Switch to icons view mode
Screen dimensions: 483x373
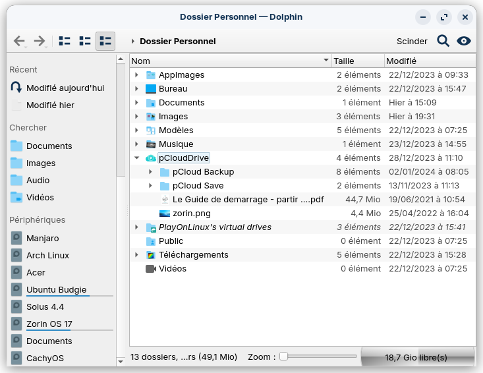pos(65,41)
